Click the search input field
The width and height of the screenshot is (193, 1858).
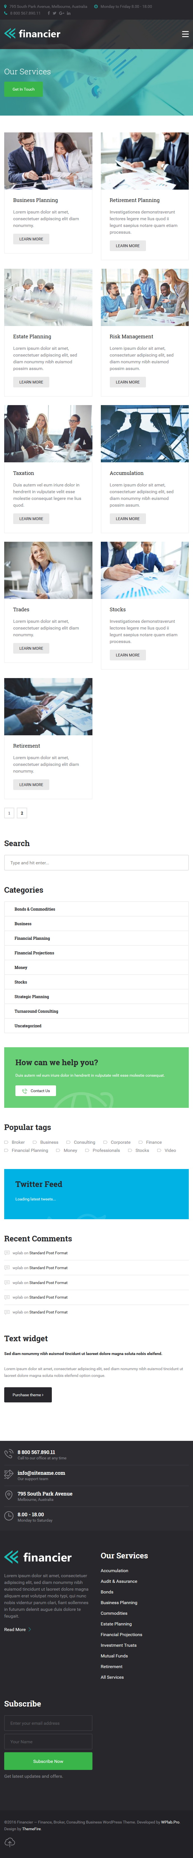coord(96,863)
